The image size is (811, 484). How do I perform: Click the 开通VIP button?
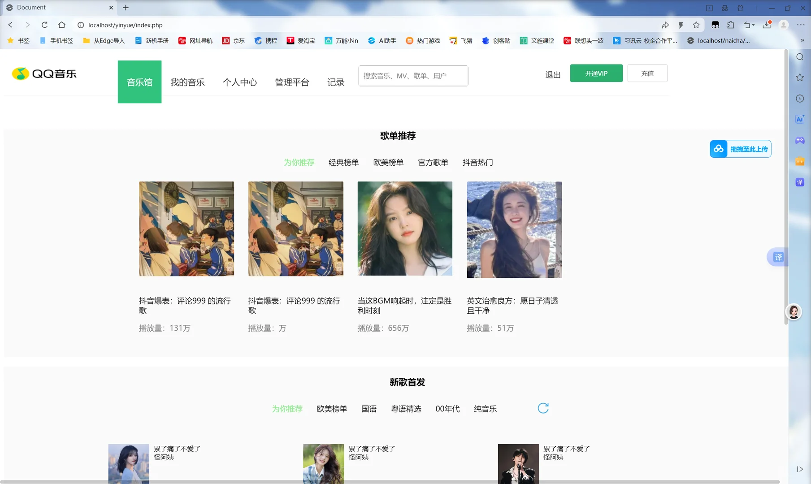click(596, 73)
